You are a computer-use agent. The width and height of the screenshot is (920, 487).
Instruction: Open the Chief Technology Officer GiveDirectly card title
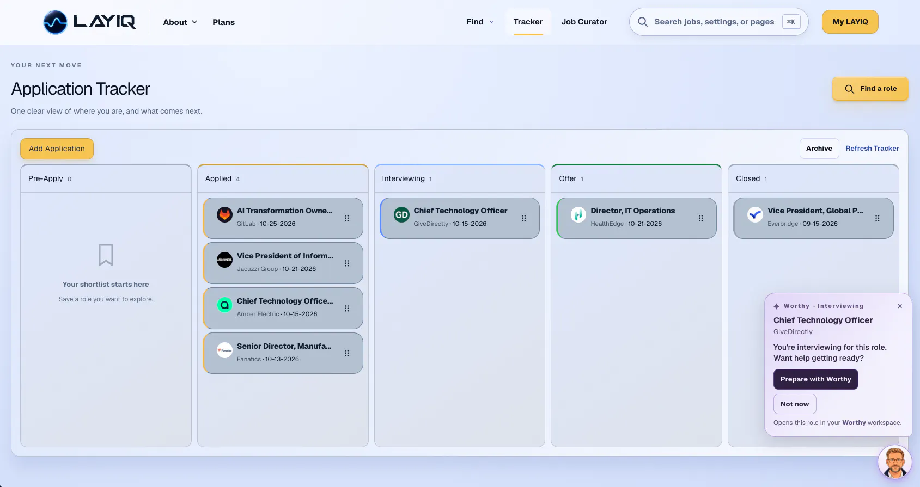tap(460, 211)
